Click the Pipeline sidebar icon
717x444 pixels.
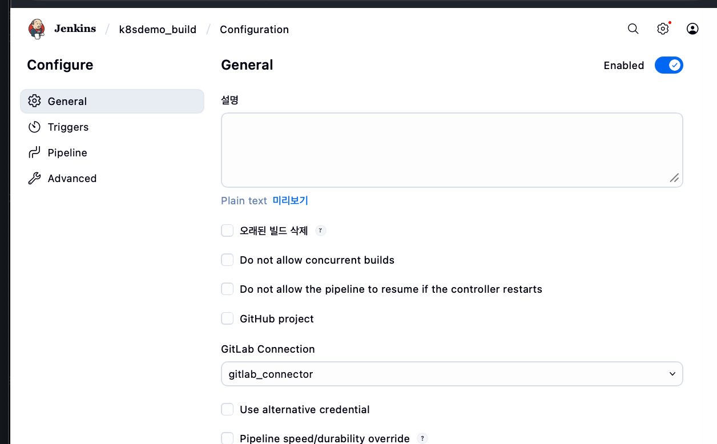pyautogui.click(x=35, y=152)
